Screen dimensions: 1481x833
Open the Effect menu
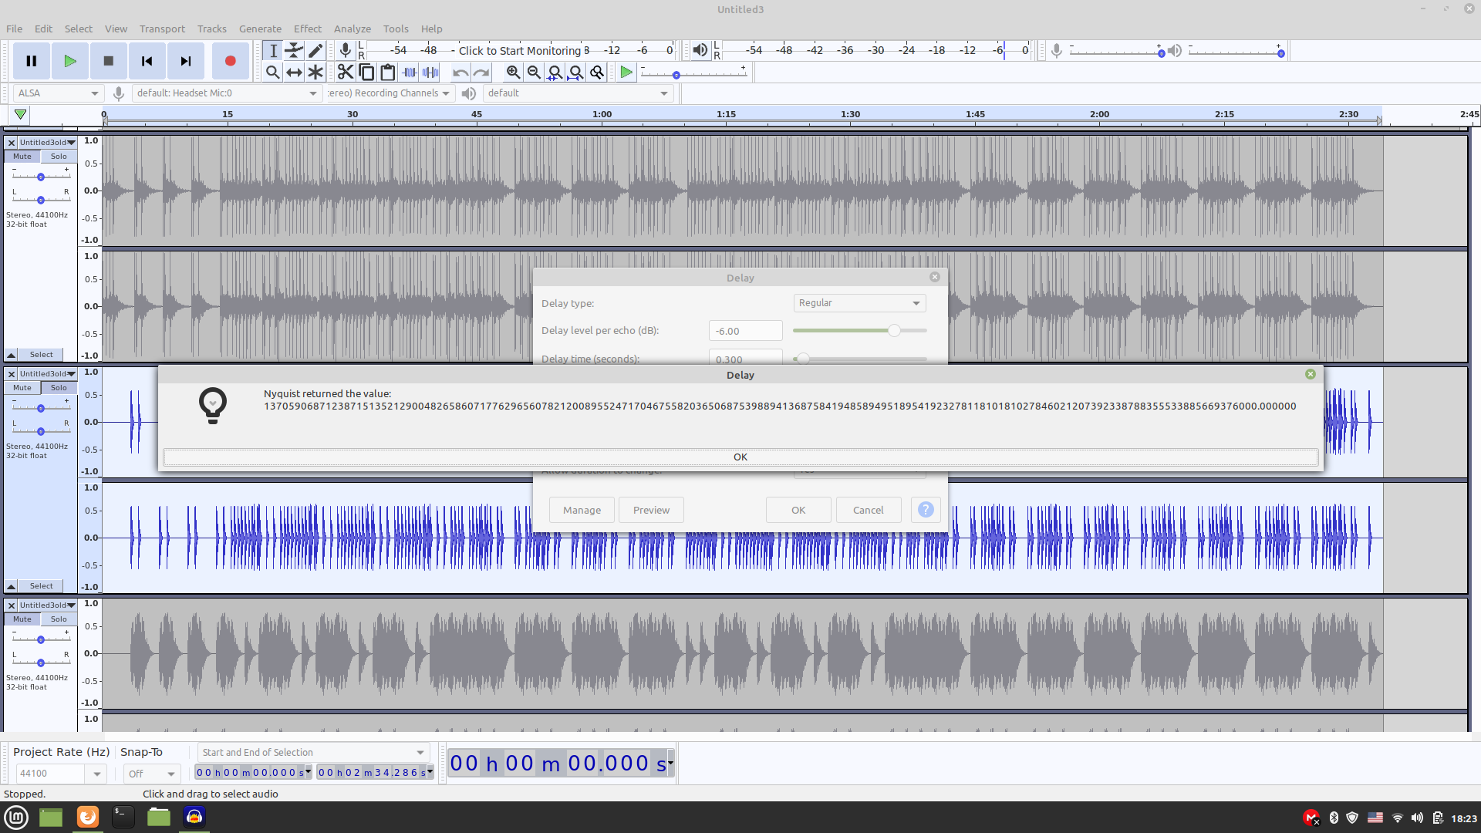pyautogui.click(x=307, y=29)
